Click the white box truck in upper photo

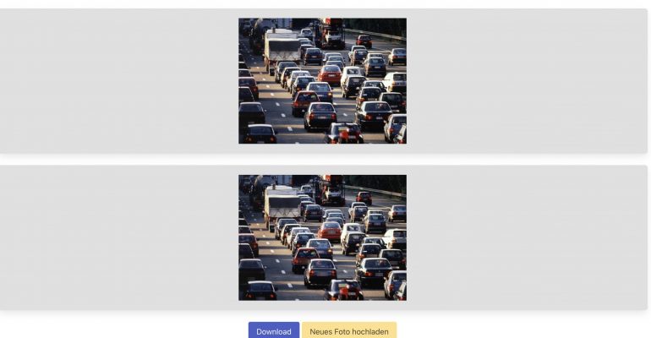tap(282, 49)
